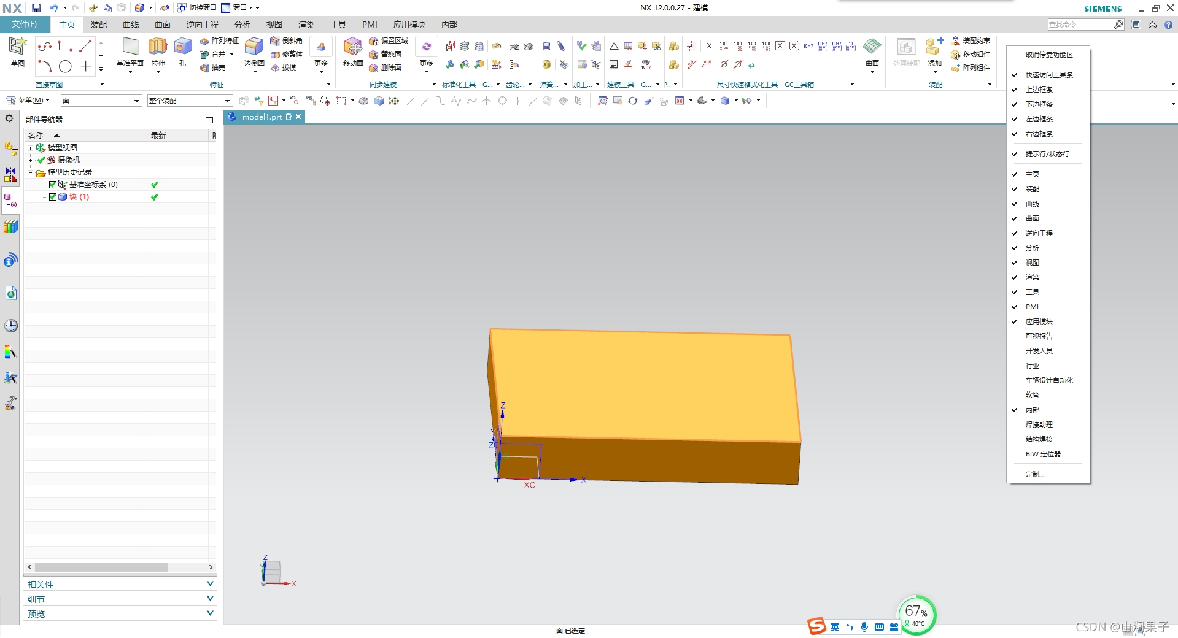Click the 删除面 delete face tool
Image resolution: width=1178 pixels, height=638 pixels.
386,67
